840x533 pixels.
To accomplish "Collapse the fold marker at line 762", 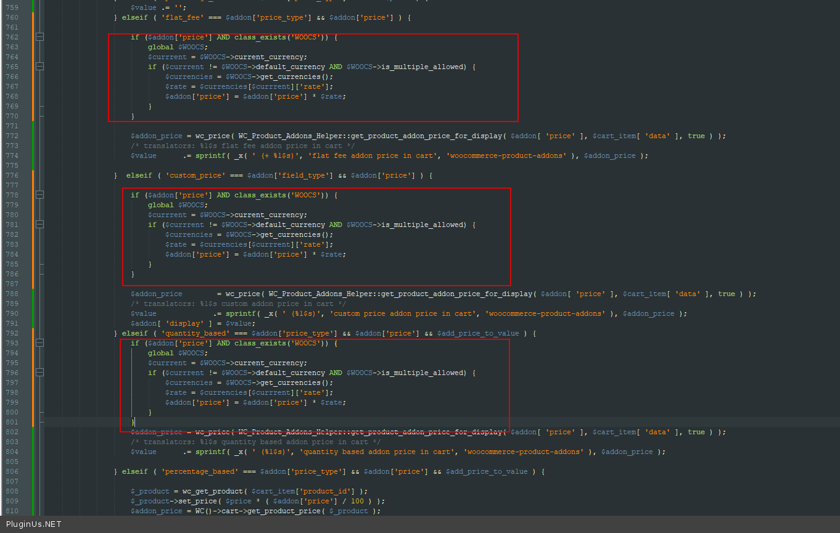I will [40, 37].
